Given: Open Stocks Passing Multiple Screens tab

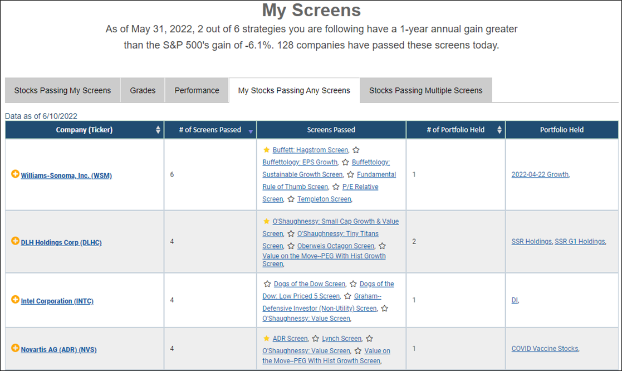Looking at the screenshot, I should [x=425, y=90].
